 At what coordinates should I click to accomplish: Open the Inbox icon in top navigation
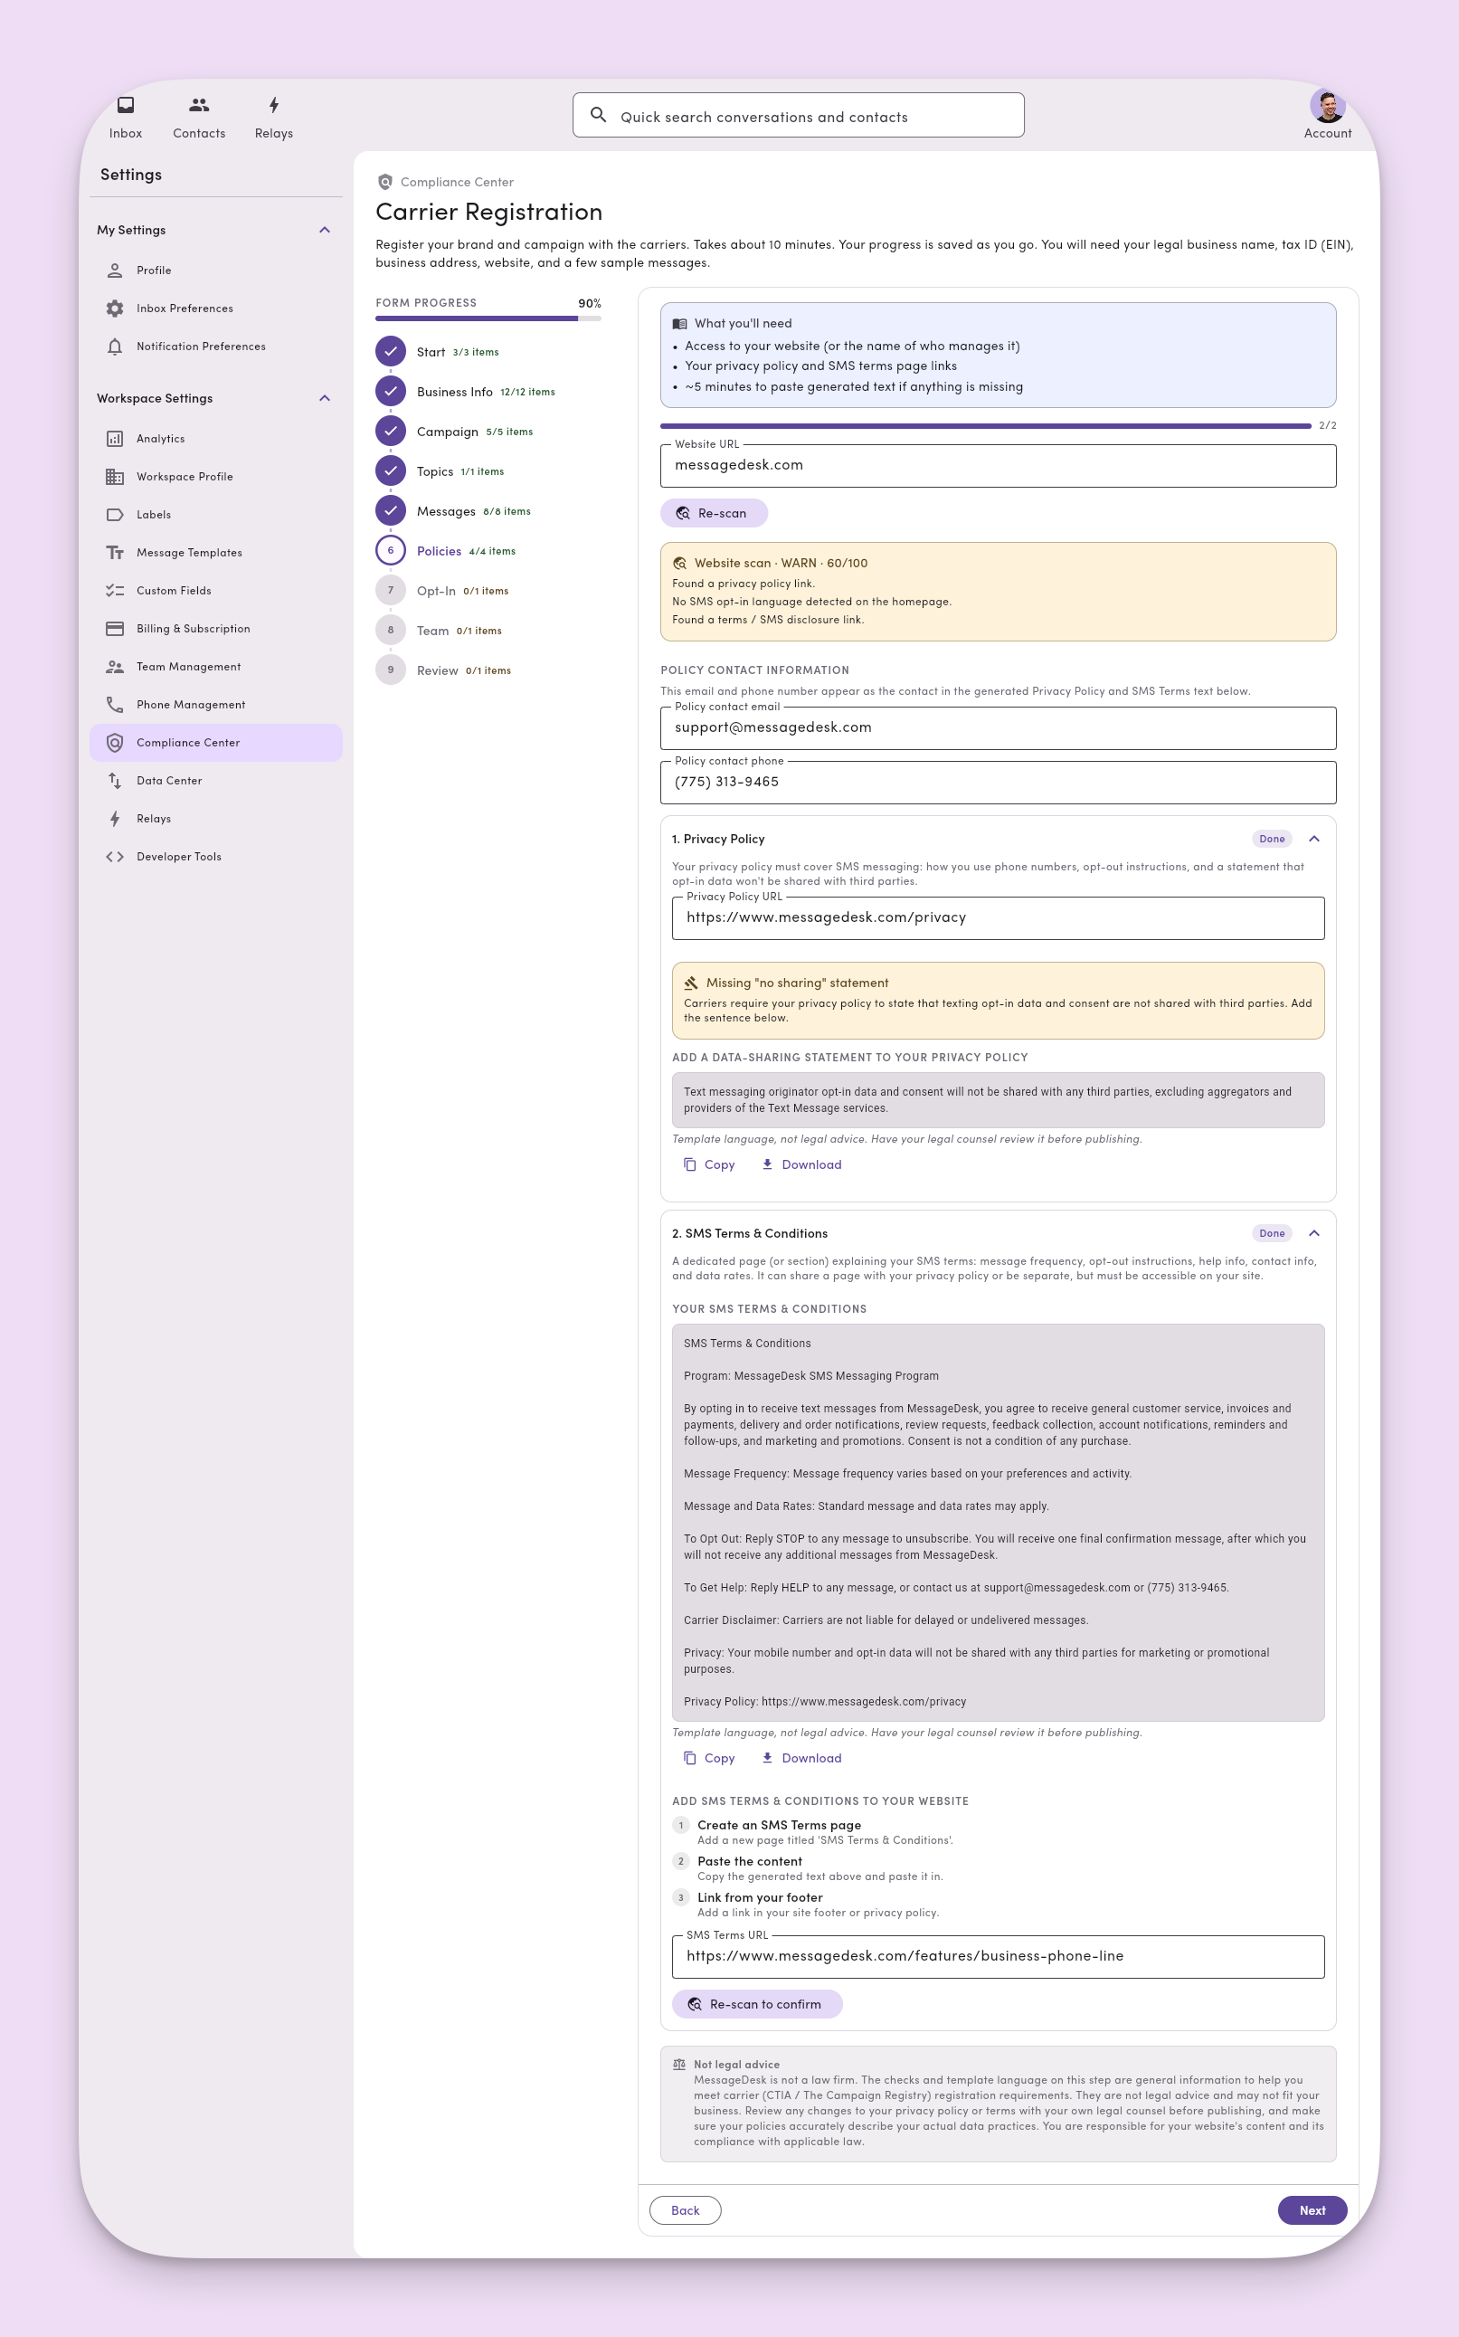[x=126, y=105]
